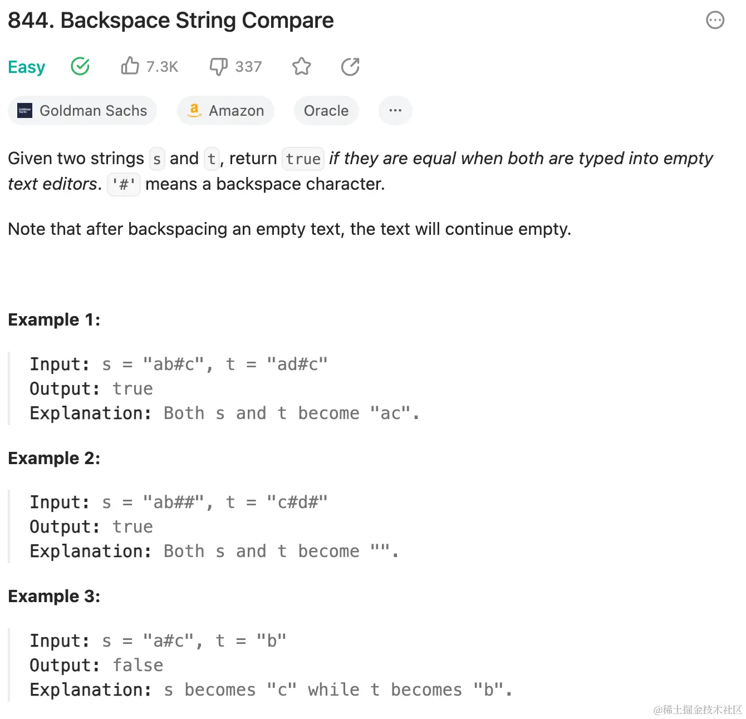This screenshot has width=746, height=719.
Task: Open the circled ellipsis options menu
Action: (x=715, y=21)
